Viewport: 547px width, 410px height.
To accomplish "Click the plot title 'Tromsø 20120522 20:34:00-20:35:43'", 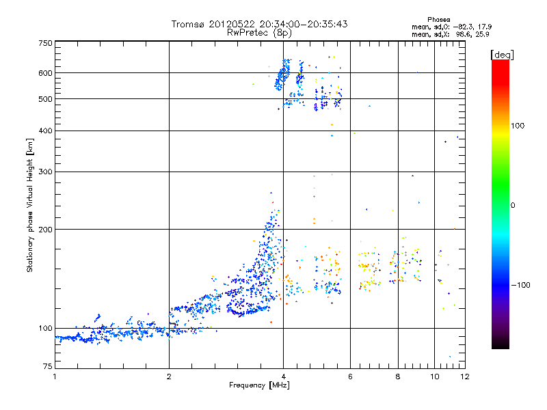I will [259, 24].
